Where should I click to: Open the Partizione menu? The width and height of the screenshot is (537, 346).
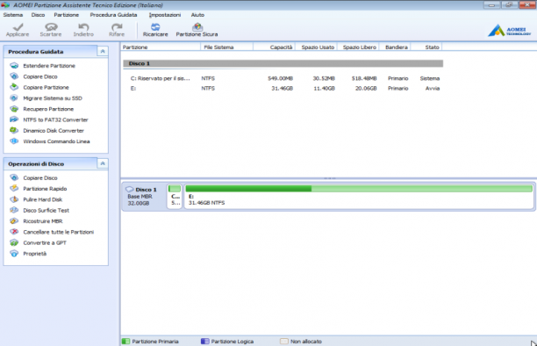click(x=67, y=15)
